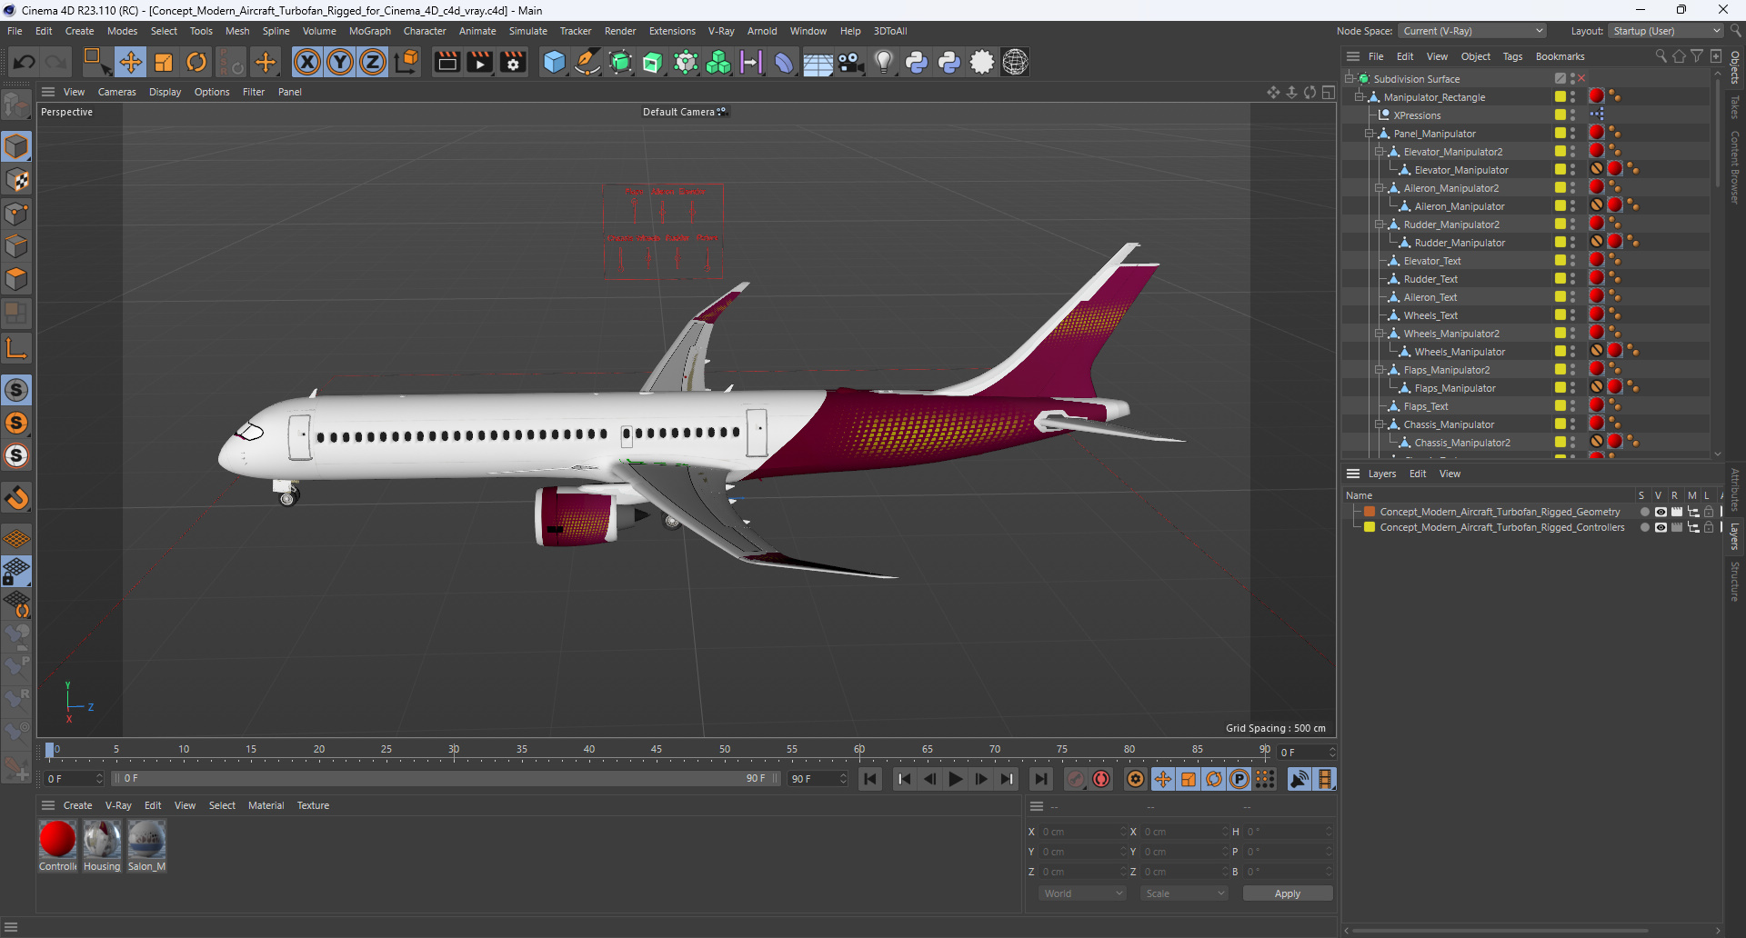Open the MoGraph menu
The height and width of the screenshot is (938, 1746).
point(369,31)
